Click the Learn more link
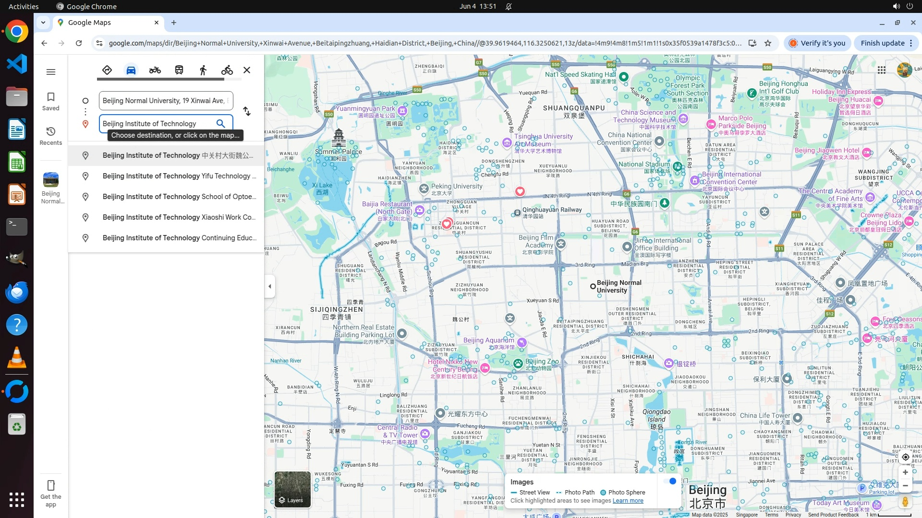 tap(628, 501)
